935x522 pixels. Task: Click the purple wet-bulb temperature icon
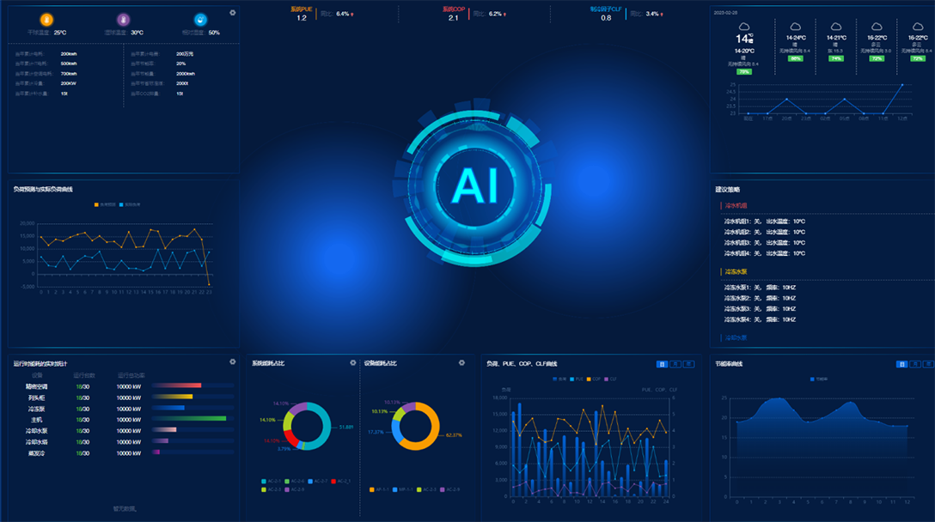124,20
